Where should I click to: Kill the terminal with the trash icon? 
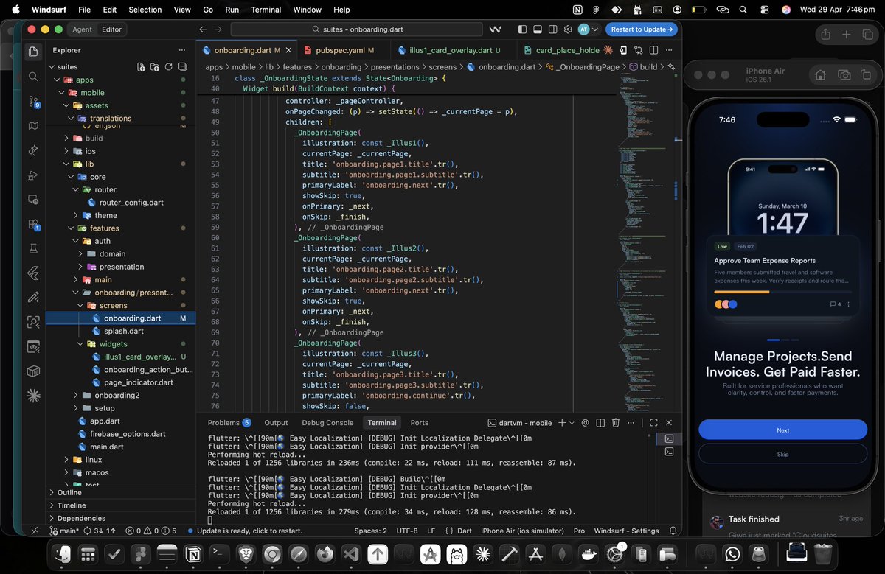click(616, 423)
